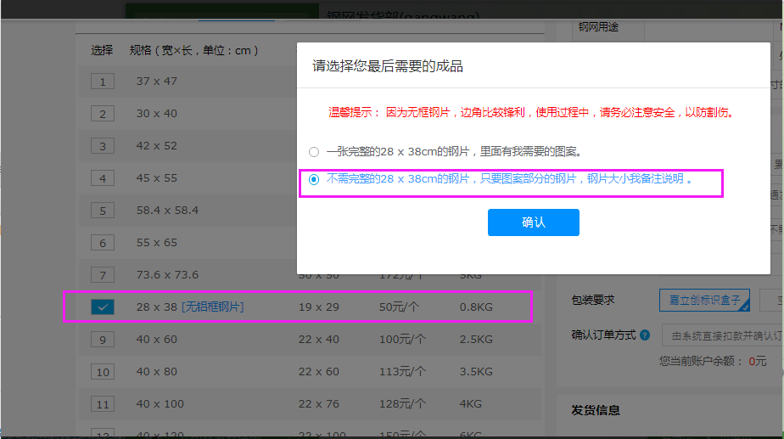Pick row 10 checkbox for 40 x 80

pyautogui.click(x=103, y=372)
